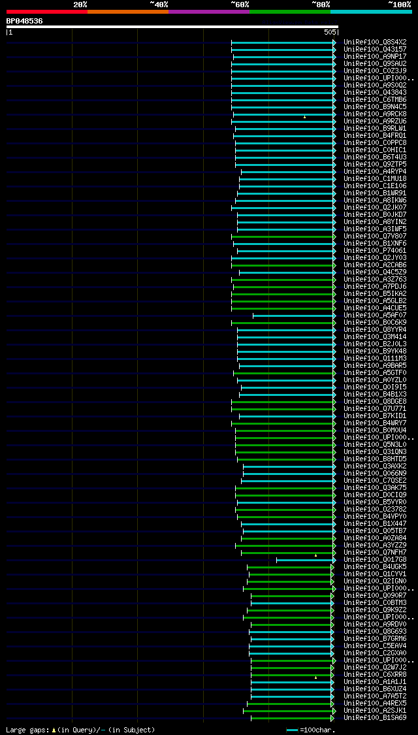Click the orange ~40% identity legend segment
The height and width of the screenshot is (735, 418).
pyautogui.click(x=128, y=11)
